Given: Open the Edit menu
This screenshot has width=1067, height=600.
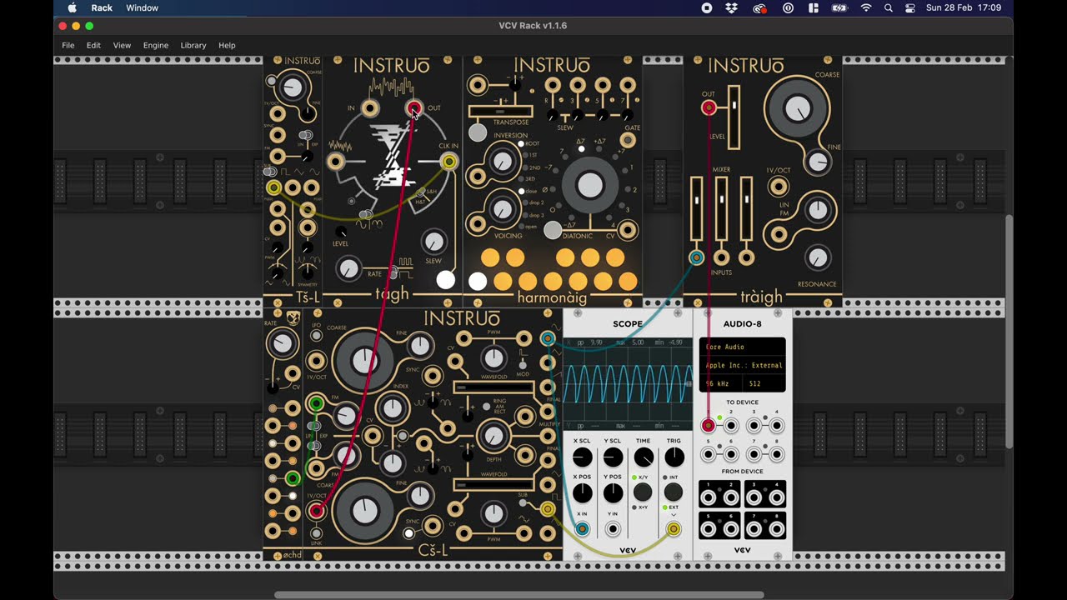Looking at the screenshot, I should click(93, 45).
